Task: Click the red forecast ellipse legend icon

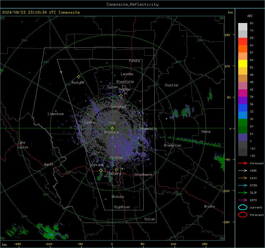Action: click(243, 215)
